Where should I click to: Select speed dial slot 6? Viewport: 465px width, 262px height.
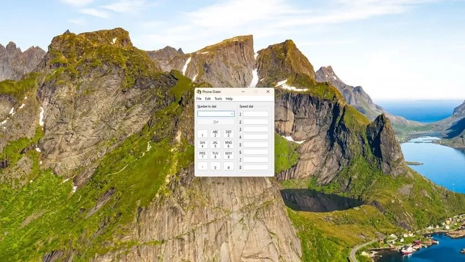pyautogui.click(x=256, y=152)
